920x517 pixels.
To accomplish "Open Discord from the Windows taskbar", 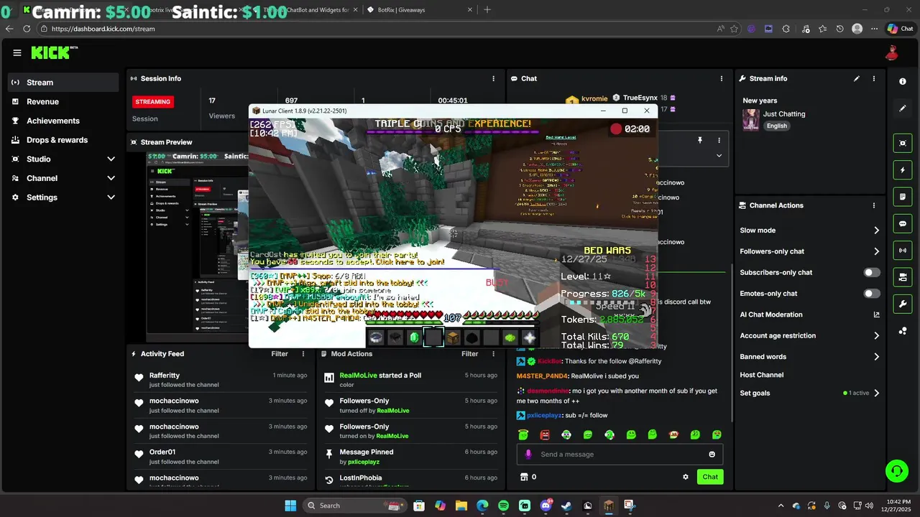I will point(546,506).
